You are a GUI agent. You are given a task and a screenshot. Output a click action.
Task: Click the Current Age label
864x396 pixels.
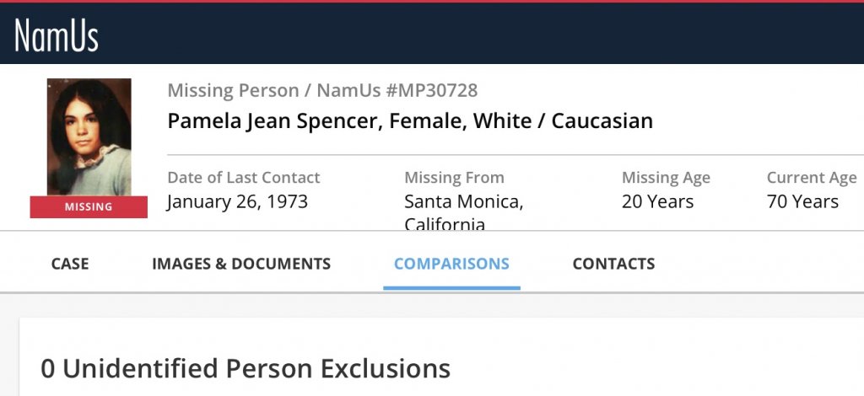(x=811, y=178)
